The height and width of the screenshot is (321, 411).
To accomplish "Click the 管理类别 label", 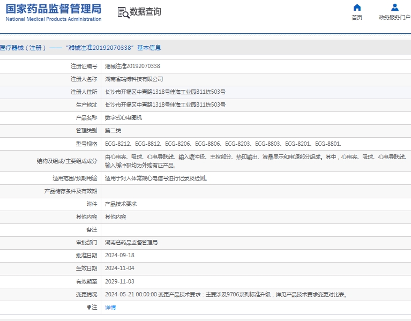I will pos(86,131).
